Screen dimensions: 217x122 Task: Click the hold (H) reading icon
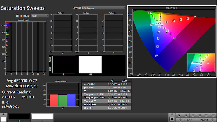(x=193, y=115)
